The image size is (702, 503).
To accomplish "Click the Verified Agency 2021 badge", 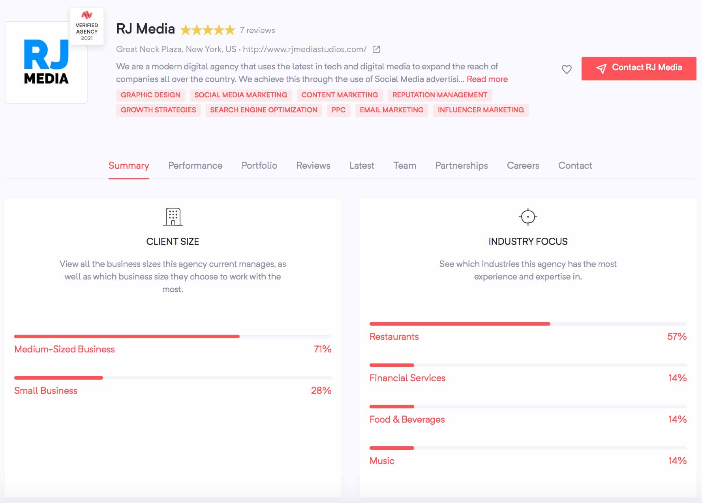I will [x=87, y=26].
